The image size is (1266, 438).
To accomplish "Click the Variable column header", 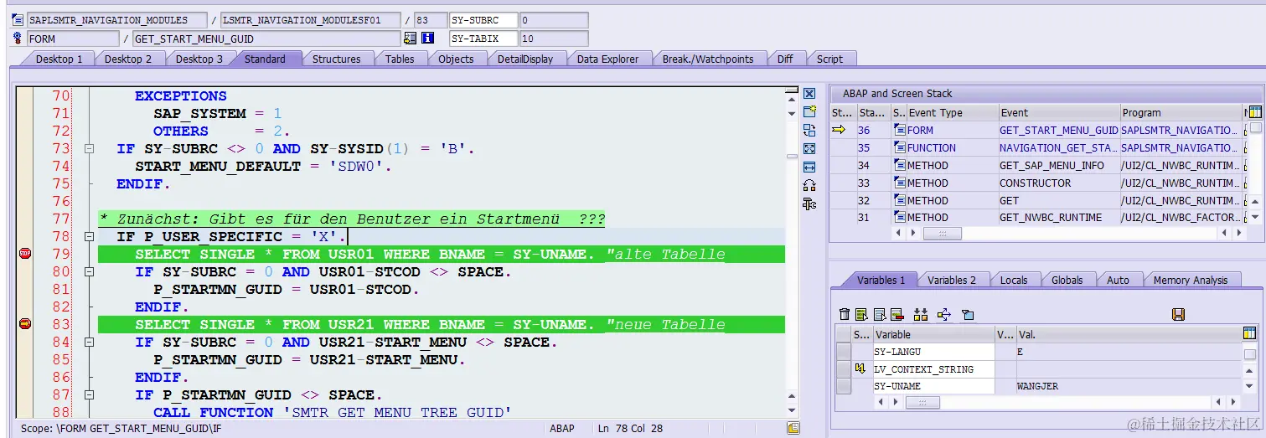I will [x=933, y=334].
